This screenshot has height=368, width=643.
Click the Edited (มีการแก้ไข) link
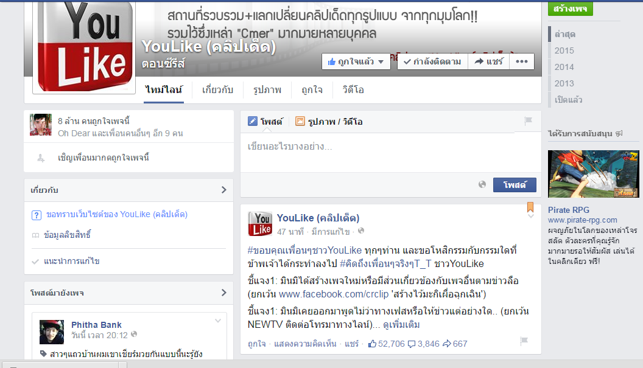(331, 232)
